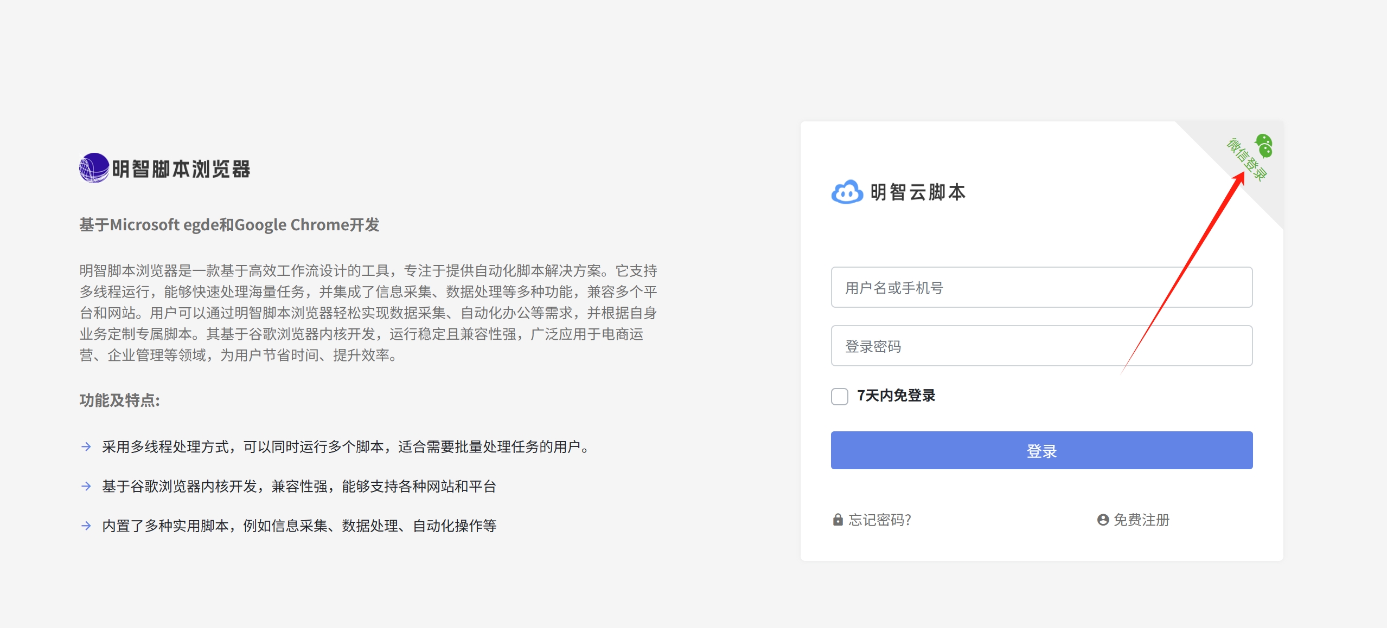The height and width of the screenshot is (628, 1387).
Task: Click arrow icon before 内置了多种实用脚本 bullet
Action: click(86, 526)
